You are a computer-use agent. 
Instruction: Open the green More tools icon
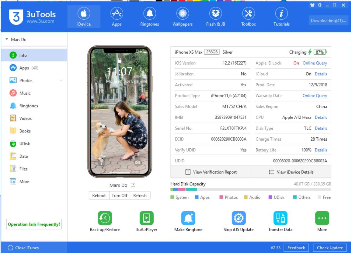point(322,218)
